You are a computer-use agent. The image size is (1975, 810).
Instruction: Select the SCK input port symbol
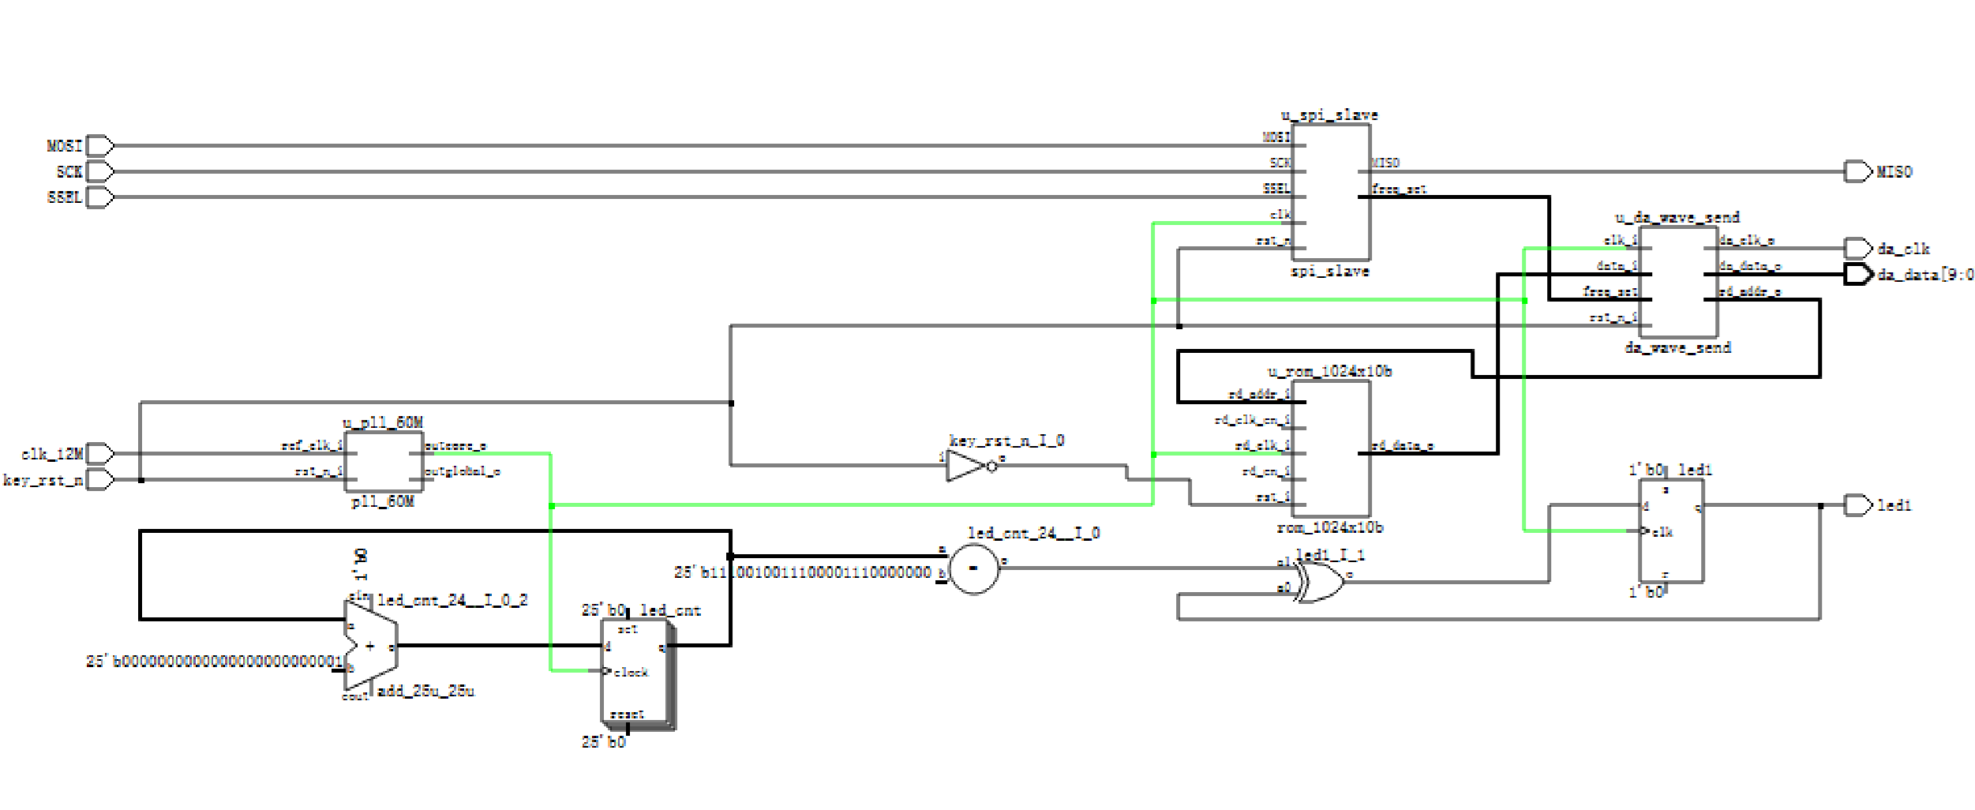(99, 171)
